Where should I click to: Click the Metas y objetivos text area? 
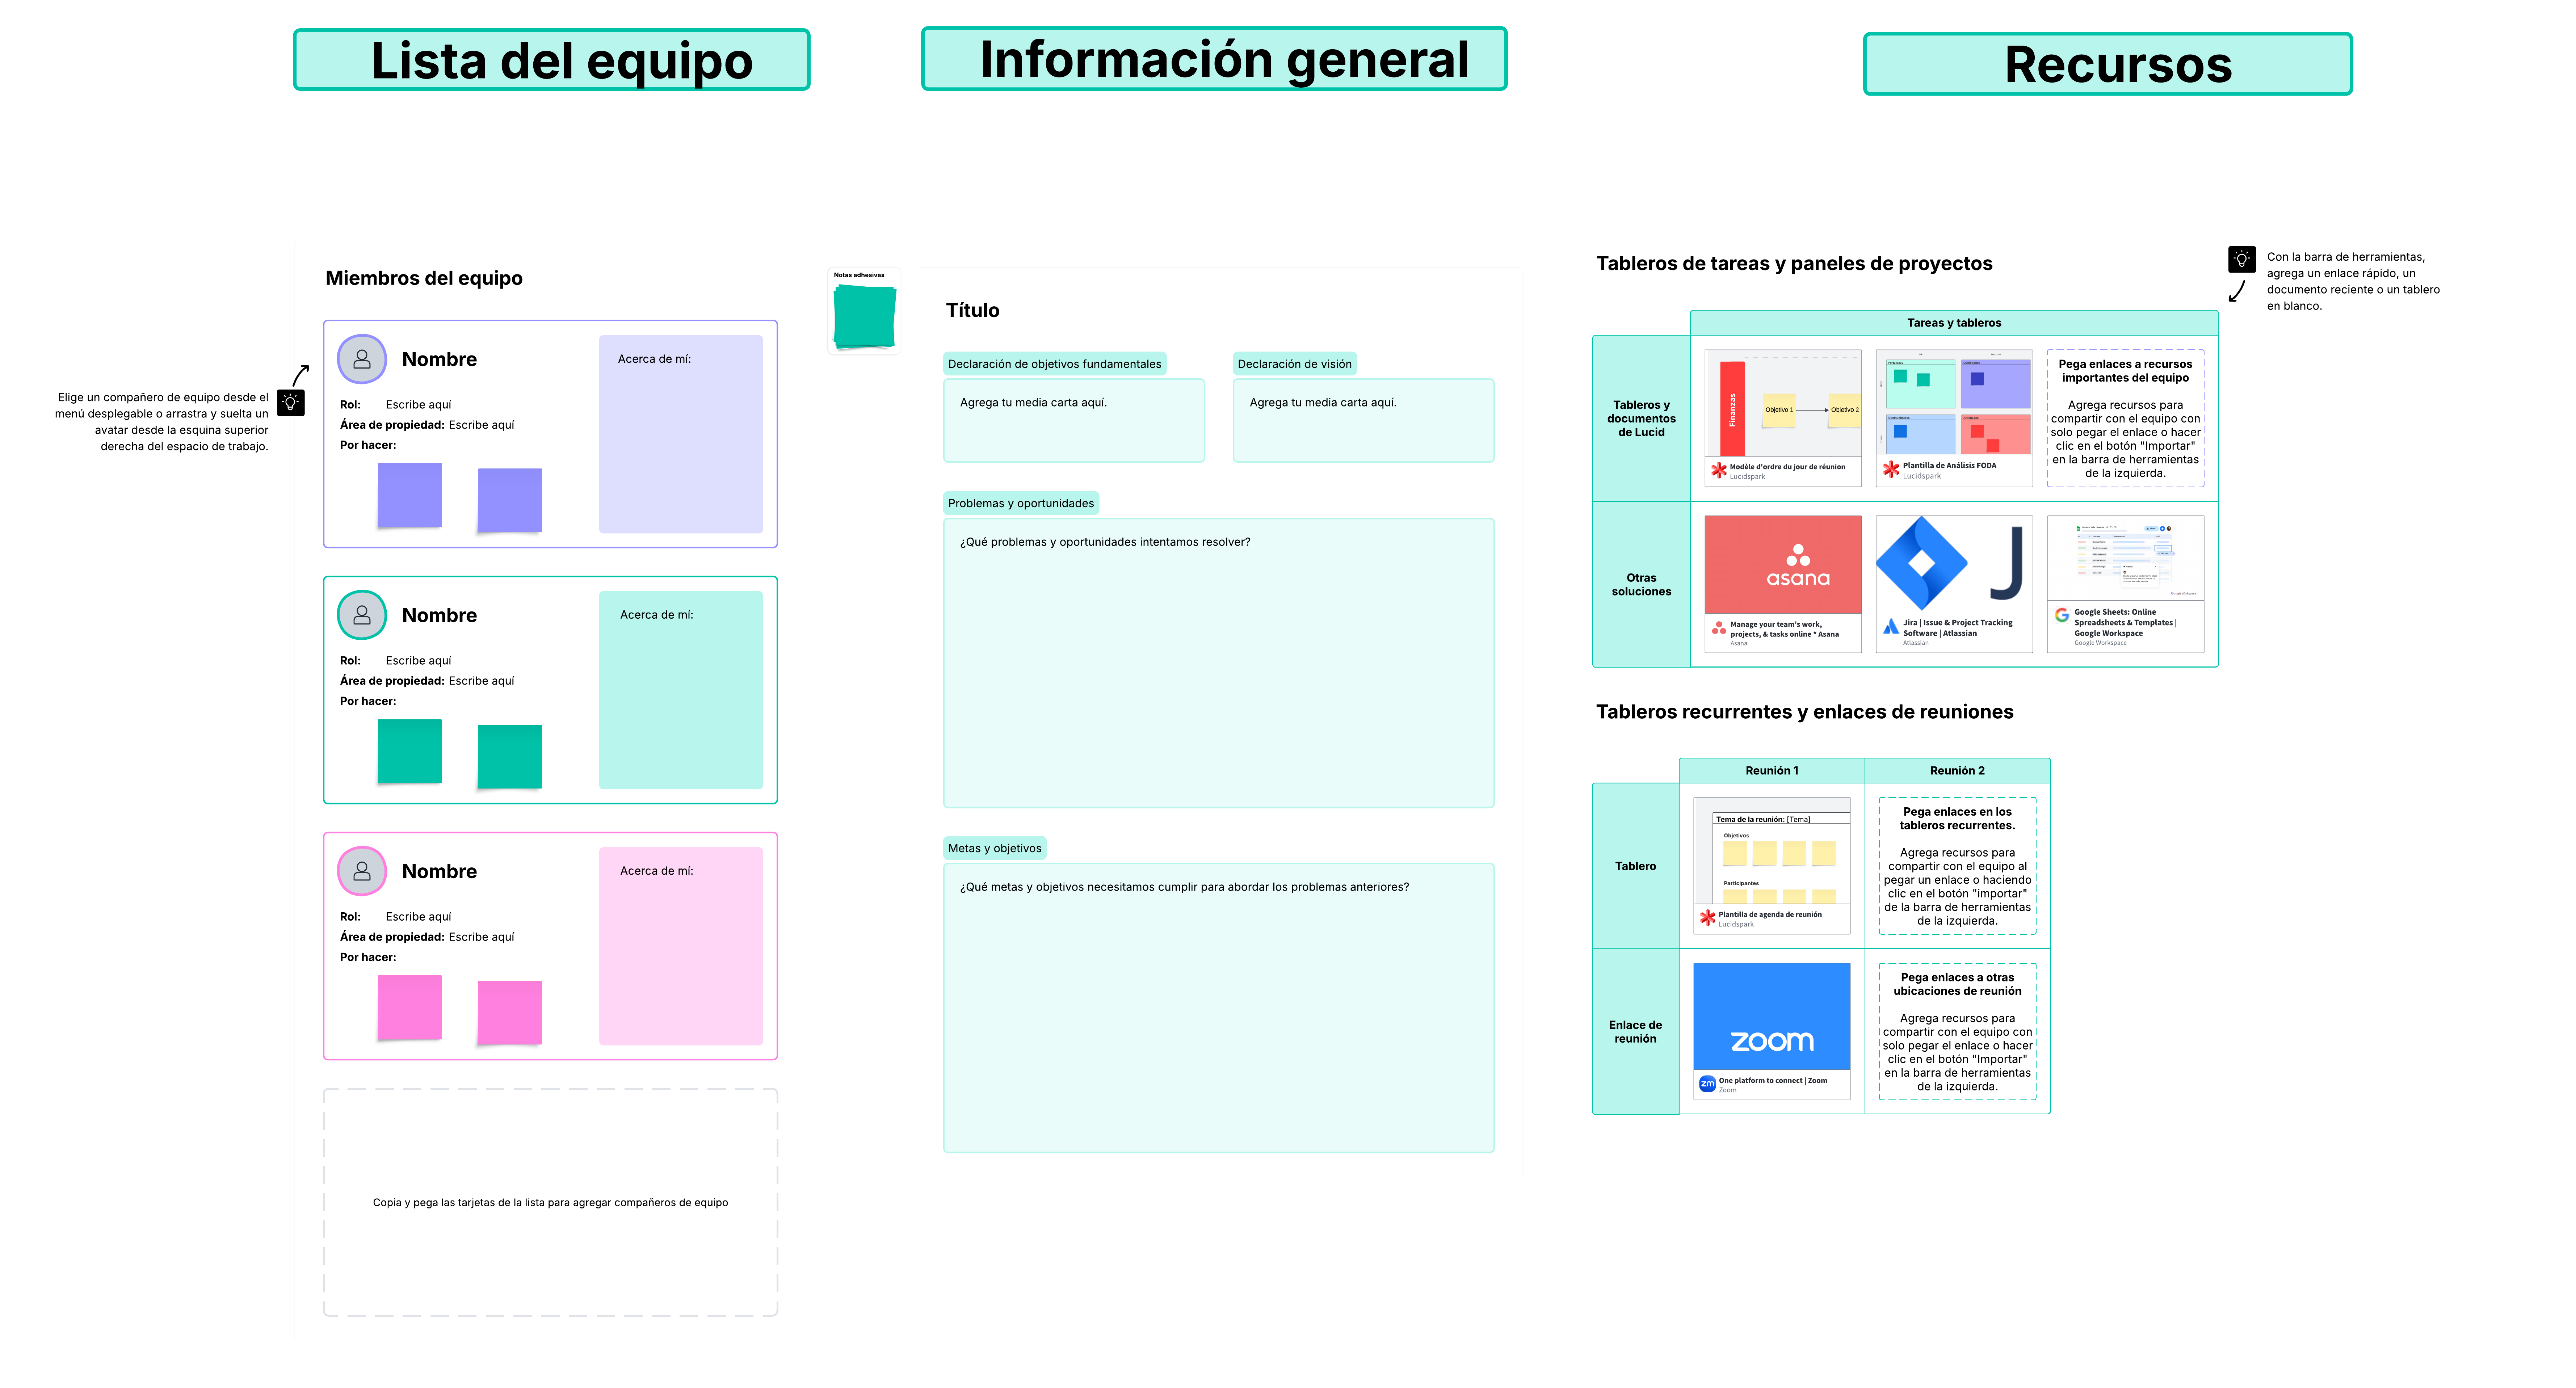[x=1219, y=1007]
